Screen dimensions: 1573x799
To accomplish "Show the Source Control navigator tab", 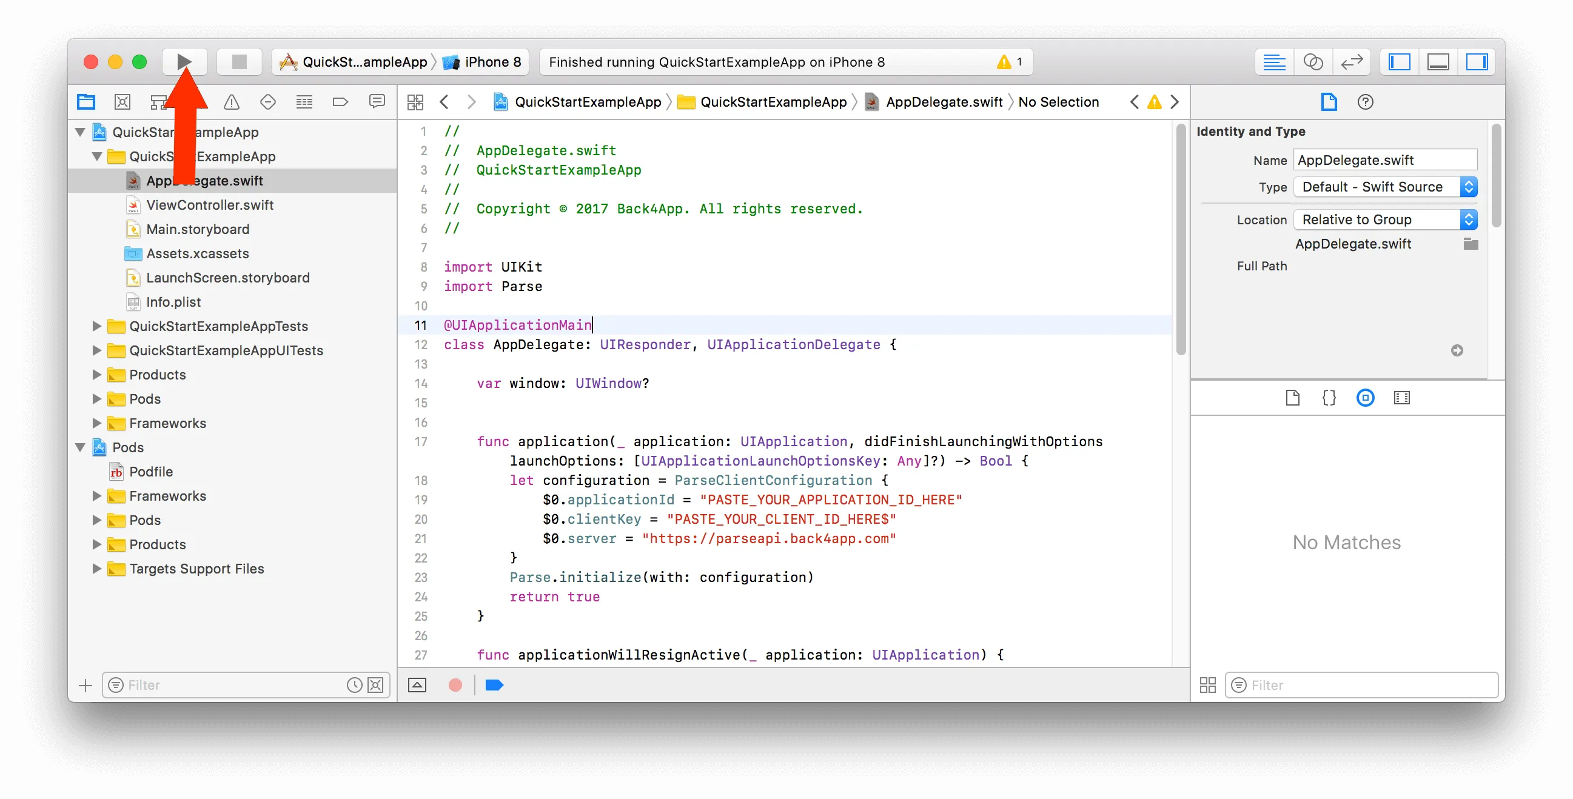I will pyautogui.click(x=122, y=102).
